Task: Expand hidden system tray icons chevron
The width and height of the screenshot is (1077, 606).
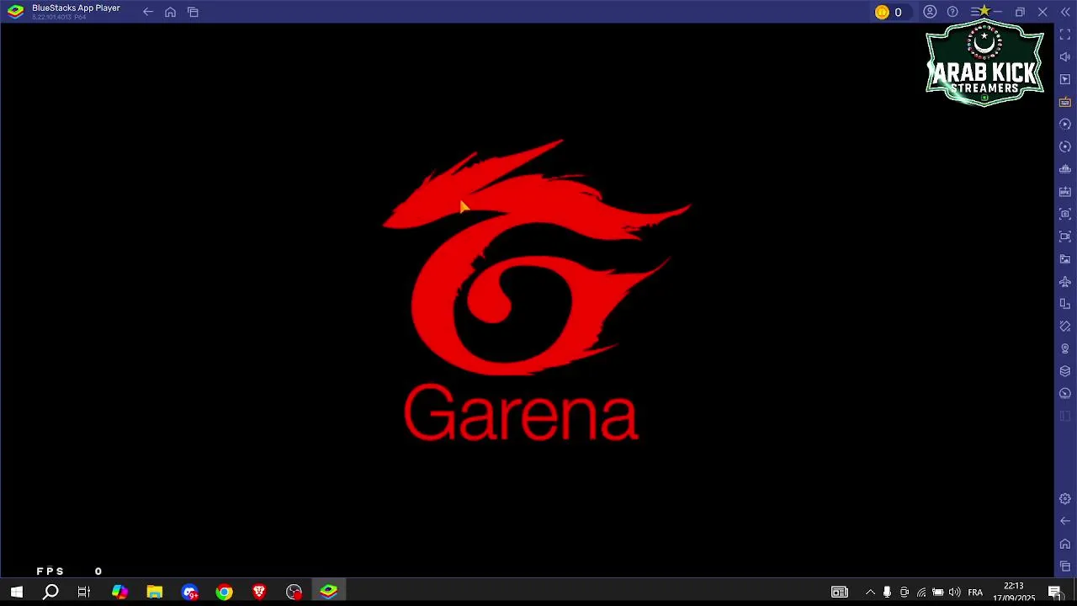Action: coord(870,593)
